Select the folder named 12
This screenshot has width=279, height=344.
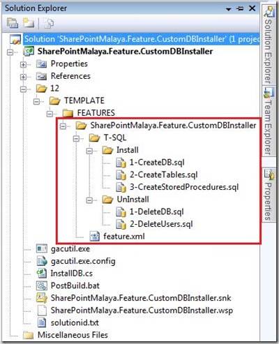tap(55, 89)
